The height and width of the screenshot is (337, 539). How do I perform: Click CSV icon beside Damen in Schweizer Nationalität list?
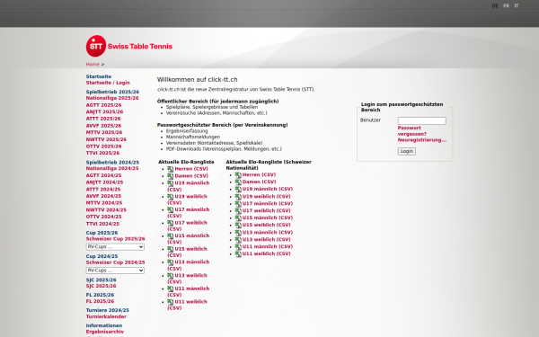238,182
